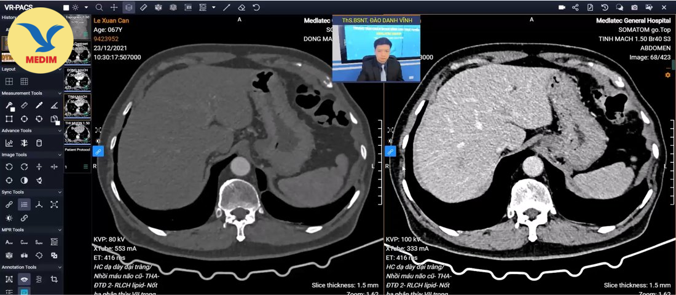The height and width of the screenshot is (295, 676).
Task: Select the angle measurement tool
Action: (54, 105)
